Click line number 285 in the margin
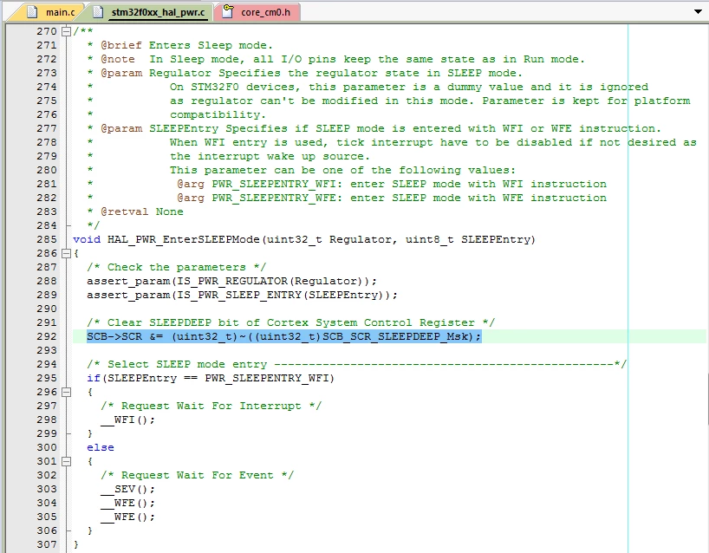The image size is (709, 553). [47, 239]
